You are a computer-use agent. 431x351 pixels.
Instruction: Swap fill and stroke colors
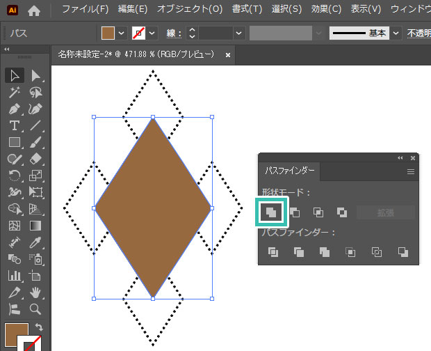[x=38, y=327]
